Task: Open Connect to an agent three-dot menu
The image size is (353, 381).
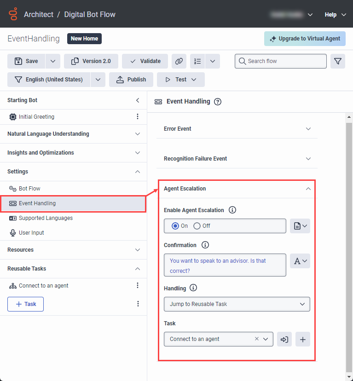Action: [138, 285]
